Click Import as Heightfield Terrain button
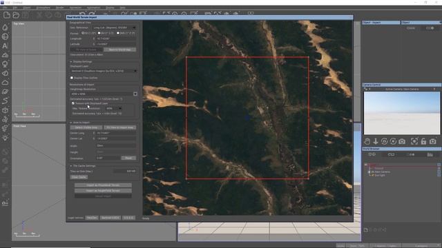The height and width of the screenshot is (248, 442). click(x=103, y=191)
